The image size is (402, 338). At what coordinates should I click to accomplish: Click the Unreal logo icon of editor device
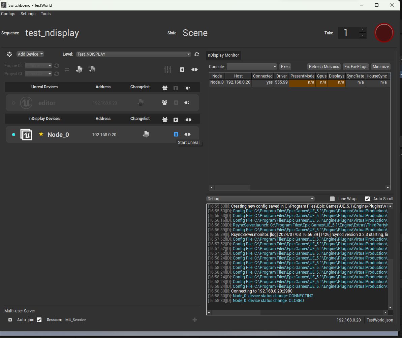(26, 103)
